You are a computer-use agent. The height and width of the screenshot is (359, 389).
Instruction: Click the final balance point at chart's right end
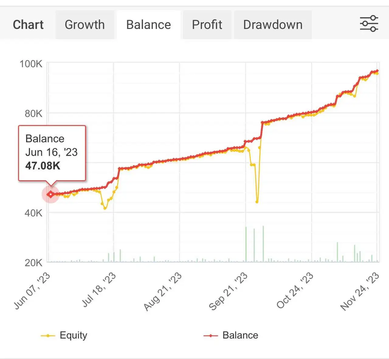377,71
